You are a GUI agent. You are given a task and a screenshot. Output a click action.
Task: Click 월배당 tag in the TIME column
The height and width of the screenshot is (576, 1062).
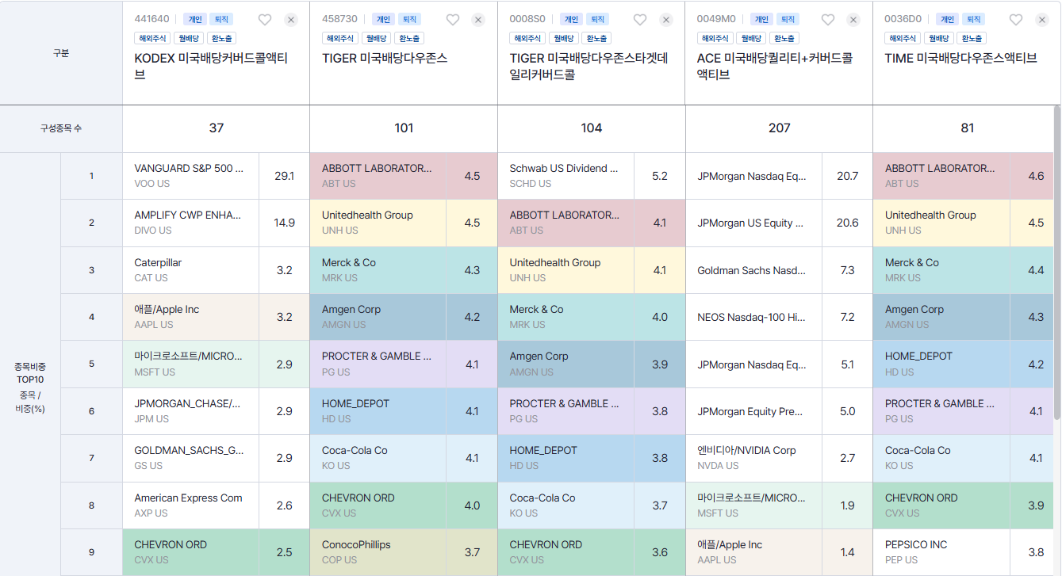(x=939, y=38)
